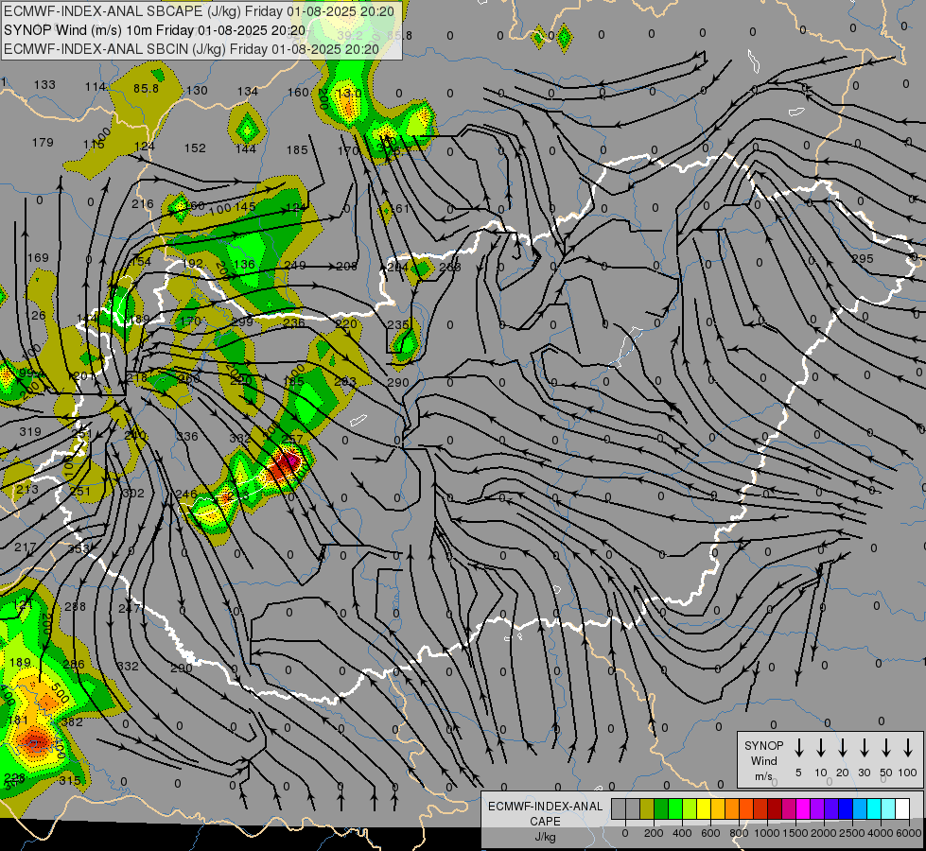Click the map value 161
The image size is (926, 851).
[x=399, y=208]
